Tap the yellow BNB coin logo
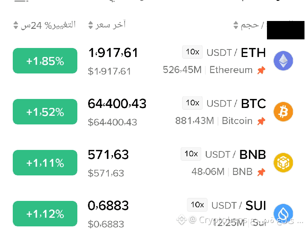This screenshot has height=229, width=306. pos(283,163)
